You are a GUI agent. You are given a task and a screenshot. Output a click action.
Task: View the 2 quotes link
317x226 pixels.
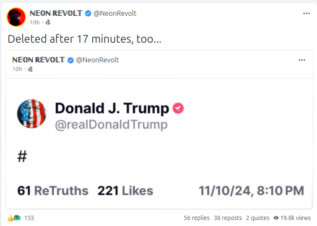(x=258, y=218)
